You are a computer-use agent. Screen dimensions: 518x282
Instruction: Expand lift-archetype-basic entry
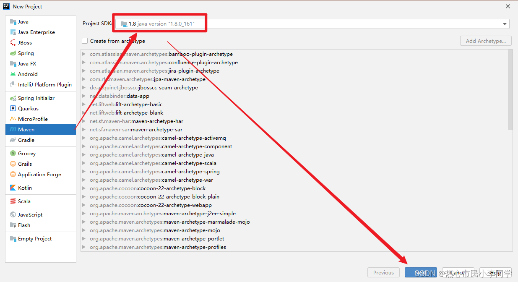tap(84, 104)
